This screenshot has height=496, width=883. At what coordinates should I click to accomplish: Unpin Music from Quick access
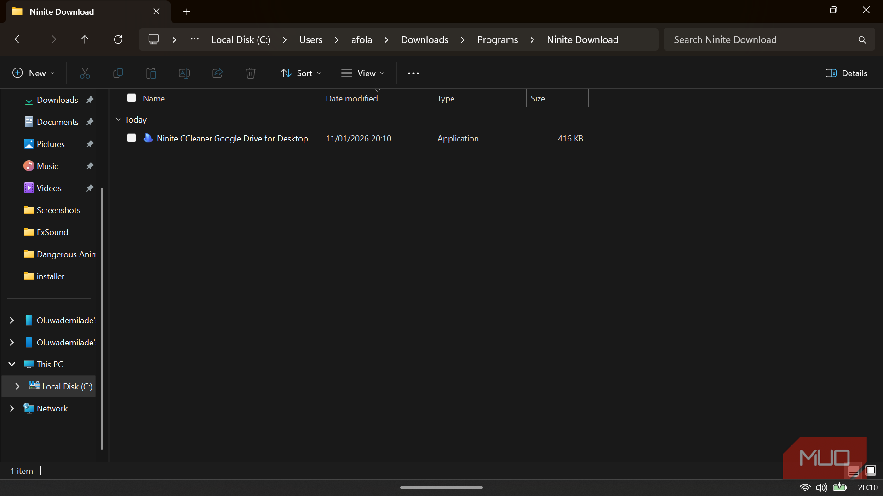coord(90,166)
